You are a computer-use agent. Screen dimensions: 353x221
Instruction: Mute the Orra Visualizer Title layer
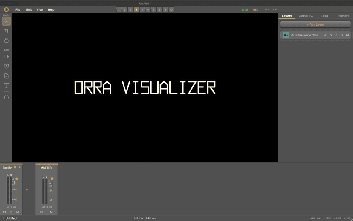coord(347,35)
